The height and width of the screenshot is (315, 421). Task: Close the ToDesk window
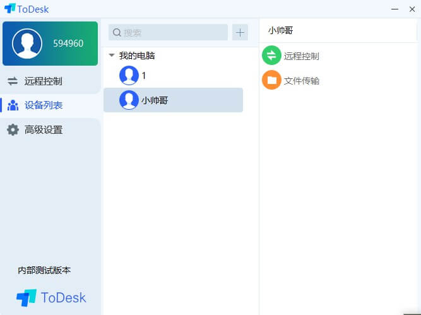pos(412,9)
